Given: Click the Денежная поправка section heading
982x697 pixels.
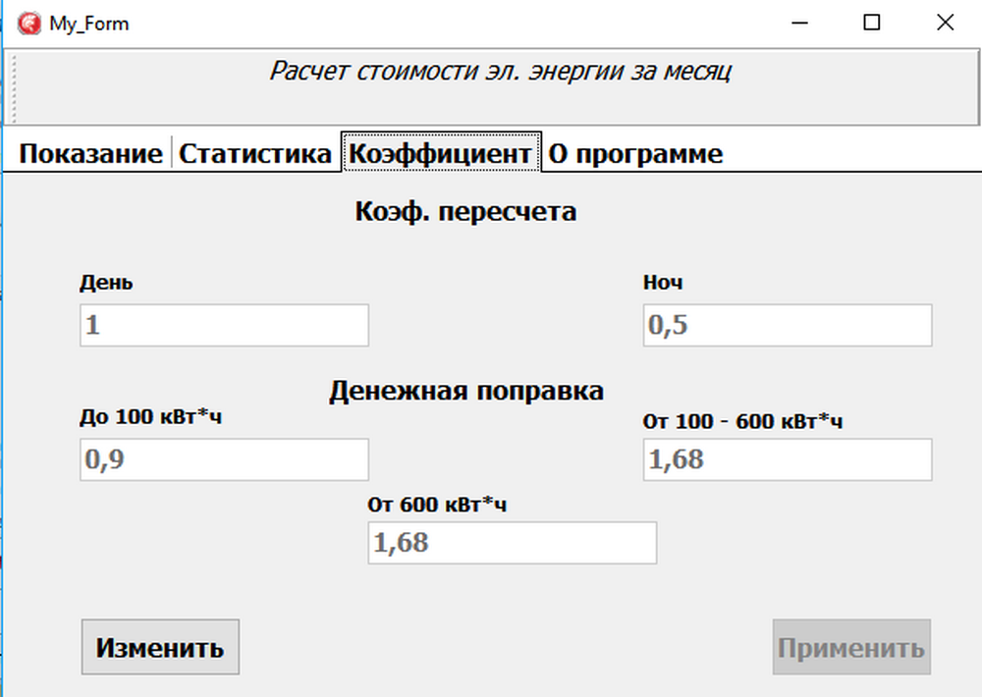Looking at the screenshot, I should [465, 391].
